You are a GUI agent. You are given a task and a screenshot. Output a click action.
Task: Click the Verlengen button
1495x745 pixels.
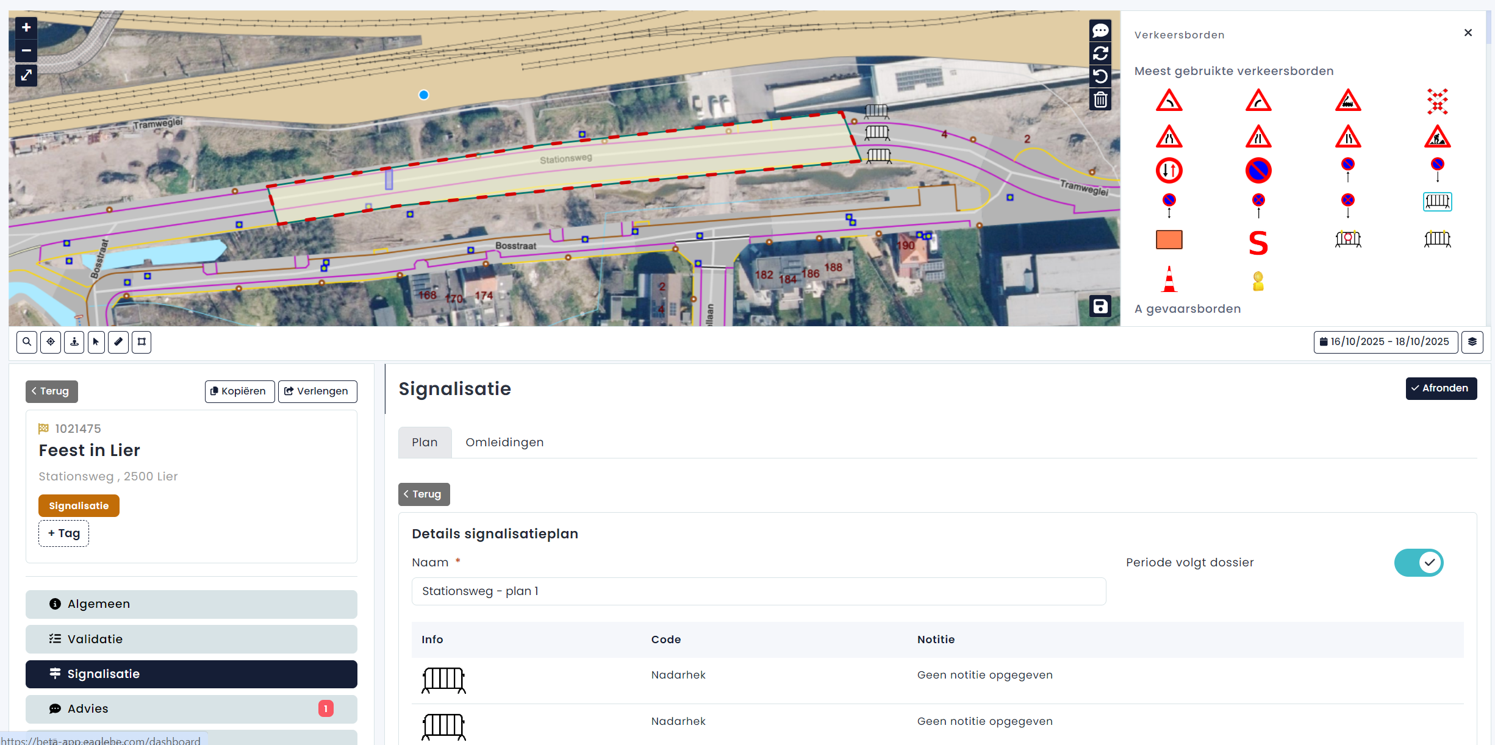click(317, 391)
